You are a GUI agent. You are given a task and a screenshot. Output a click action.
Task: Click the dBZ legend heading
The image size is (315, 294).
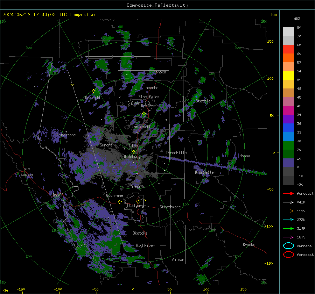click(x=297, y=19)
